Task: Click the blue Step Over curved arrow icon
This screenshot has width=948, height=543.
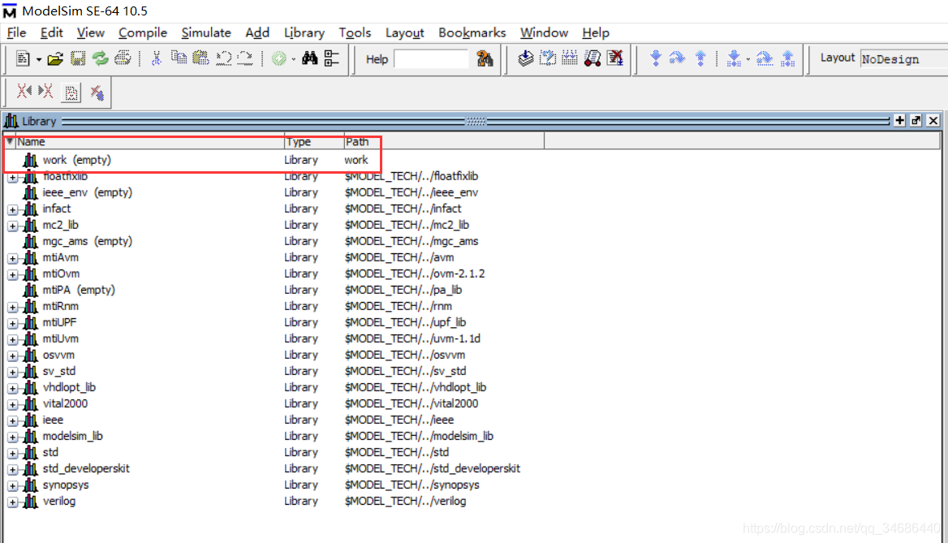Action: pyautogui.click(x=677, y=58)
